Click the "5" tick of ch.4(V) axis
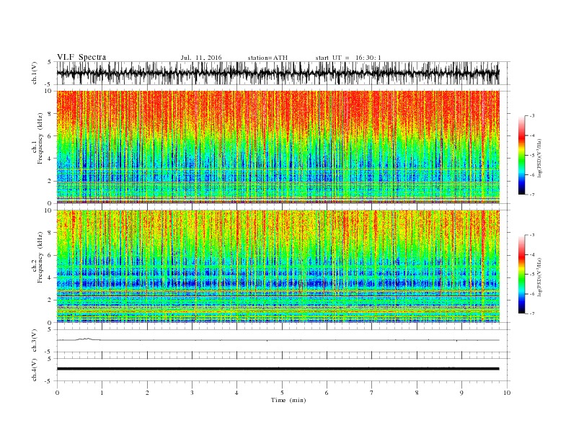571x441 pixels. tap(50, 359)
